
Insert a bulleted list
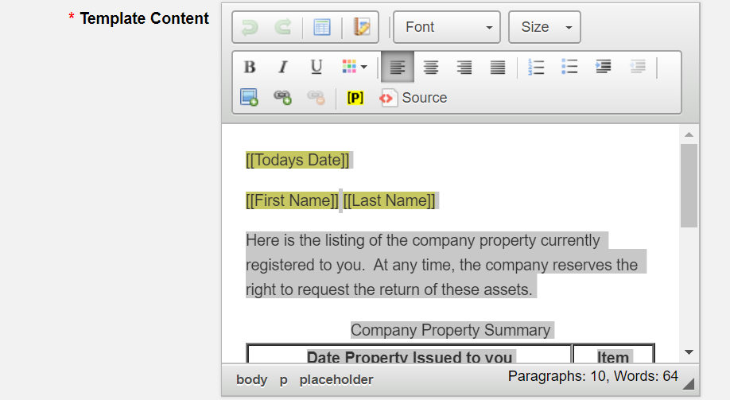pyautogui.click(x=569, y=67)
